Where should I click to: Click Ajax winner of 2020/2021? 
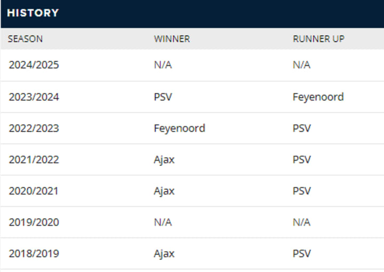tap(164, 191)
